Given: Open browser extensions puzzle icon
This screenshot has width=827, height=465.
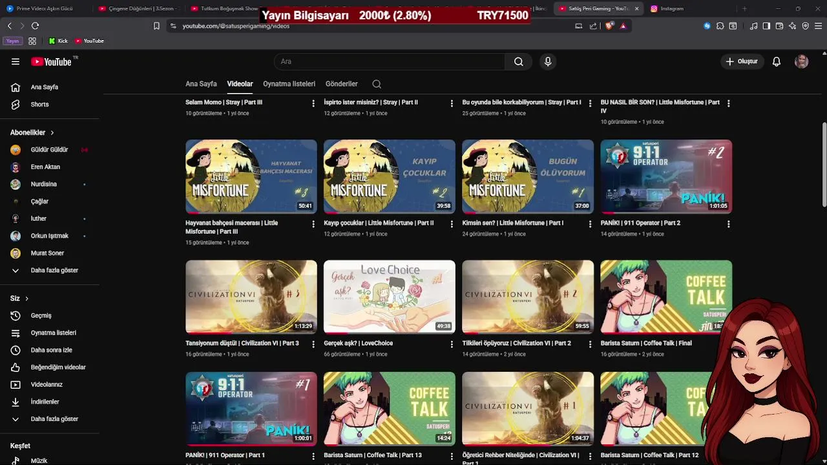Looking at the screenshot, I should coord(720,26).
